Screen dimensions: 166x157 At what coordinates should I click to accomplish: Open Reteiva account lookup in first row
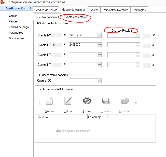tap(138, 35)
